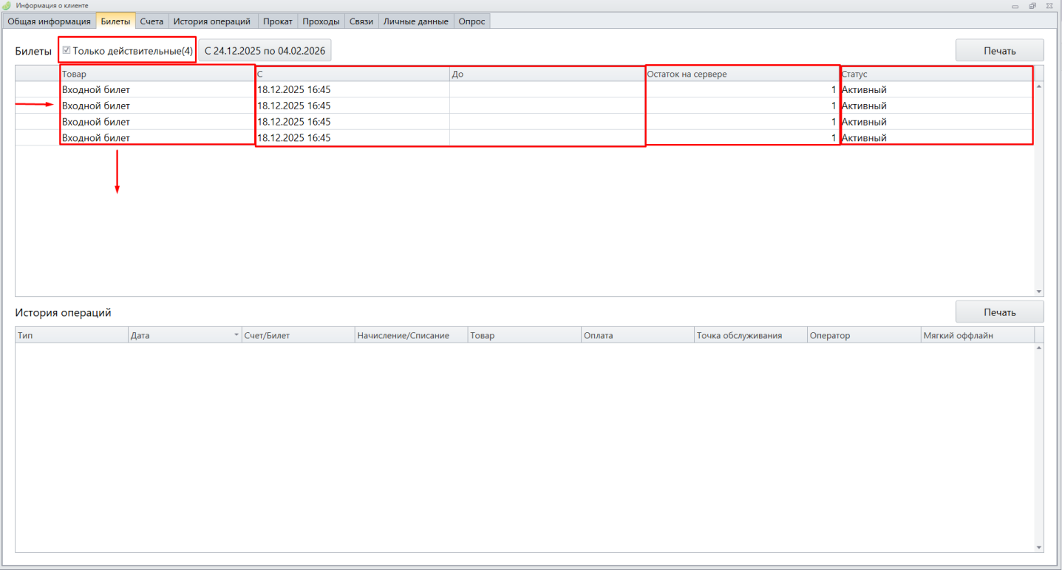Go to the 'Прокат' tab

[278, 21]
